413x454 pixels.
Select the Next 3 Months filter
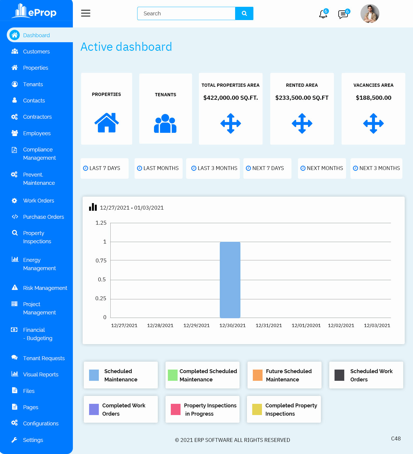coord(376,168)
